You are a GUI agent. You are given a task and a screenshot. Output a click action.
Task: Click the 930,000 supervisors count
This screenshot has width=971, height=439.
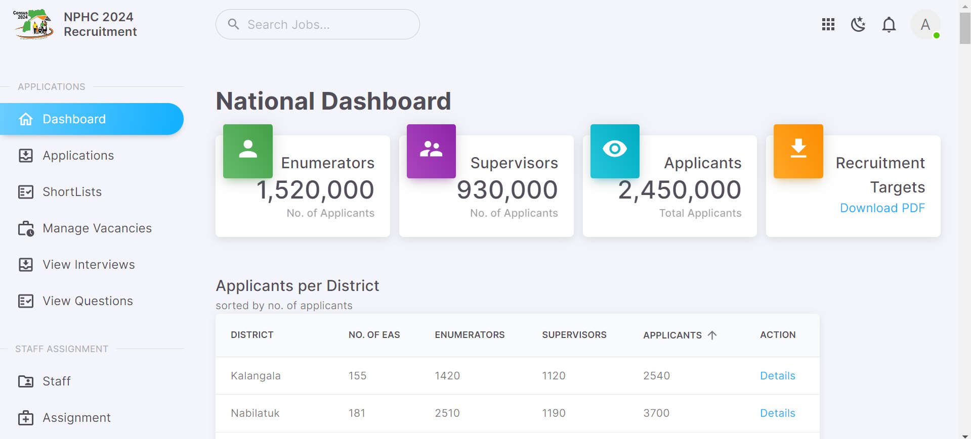[507, 190]
